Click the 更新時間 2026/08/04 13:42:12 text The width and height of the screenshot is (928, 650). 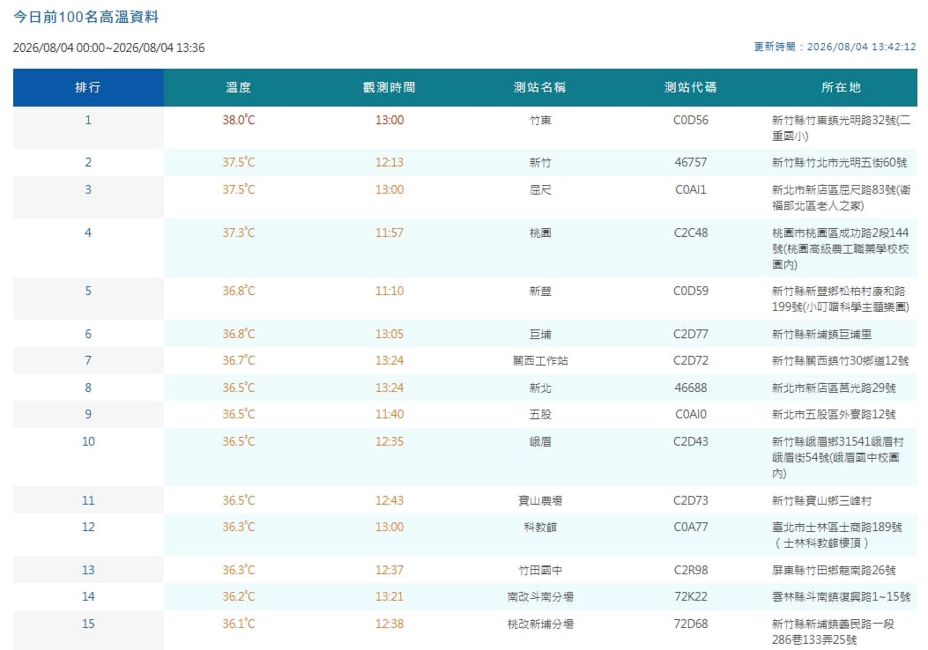click(x=835, y=47)
